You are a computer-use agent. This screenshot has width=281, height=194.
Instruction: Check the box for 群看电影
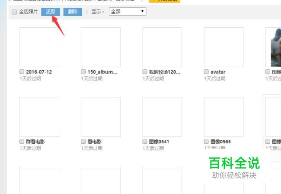22,142
